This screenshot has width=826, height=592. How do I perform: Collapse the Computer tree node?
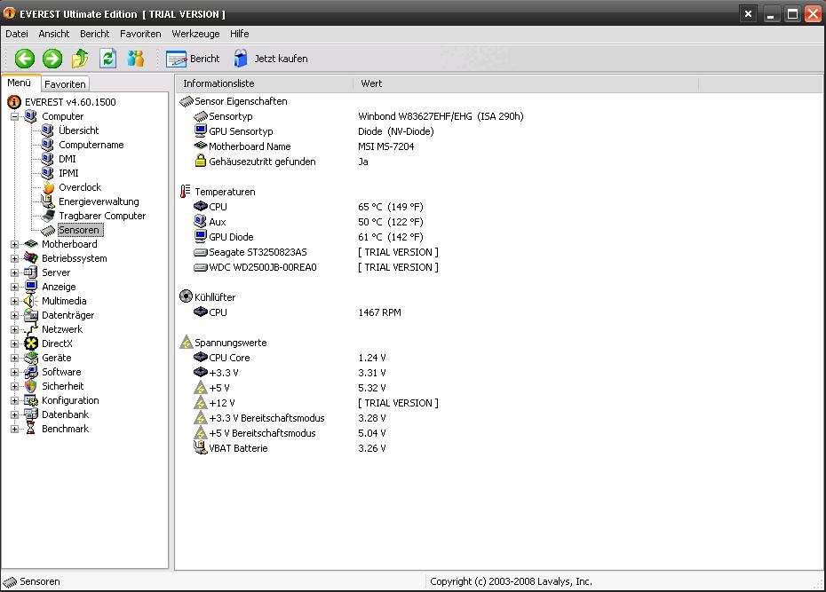point(15,116)
